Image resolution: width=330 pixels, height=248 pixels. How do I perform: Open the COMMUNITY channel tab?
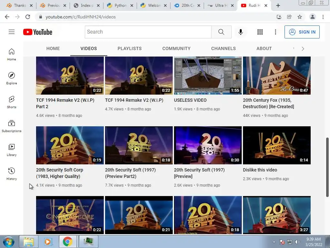(x=176, y=48)
